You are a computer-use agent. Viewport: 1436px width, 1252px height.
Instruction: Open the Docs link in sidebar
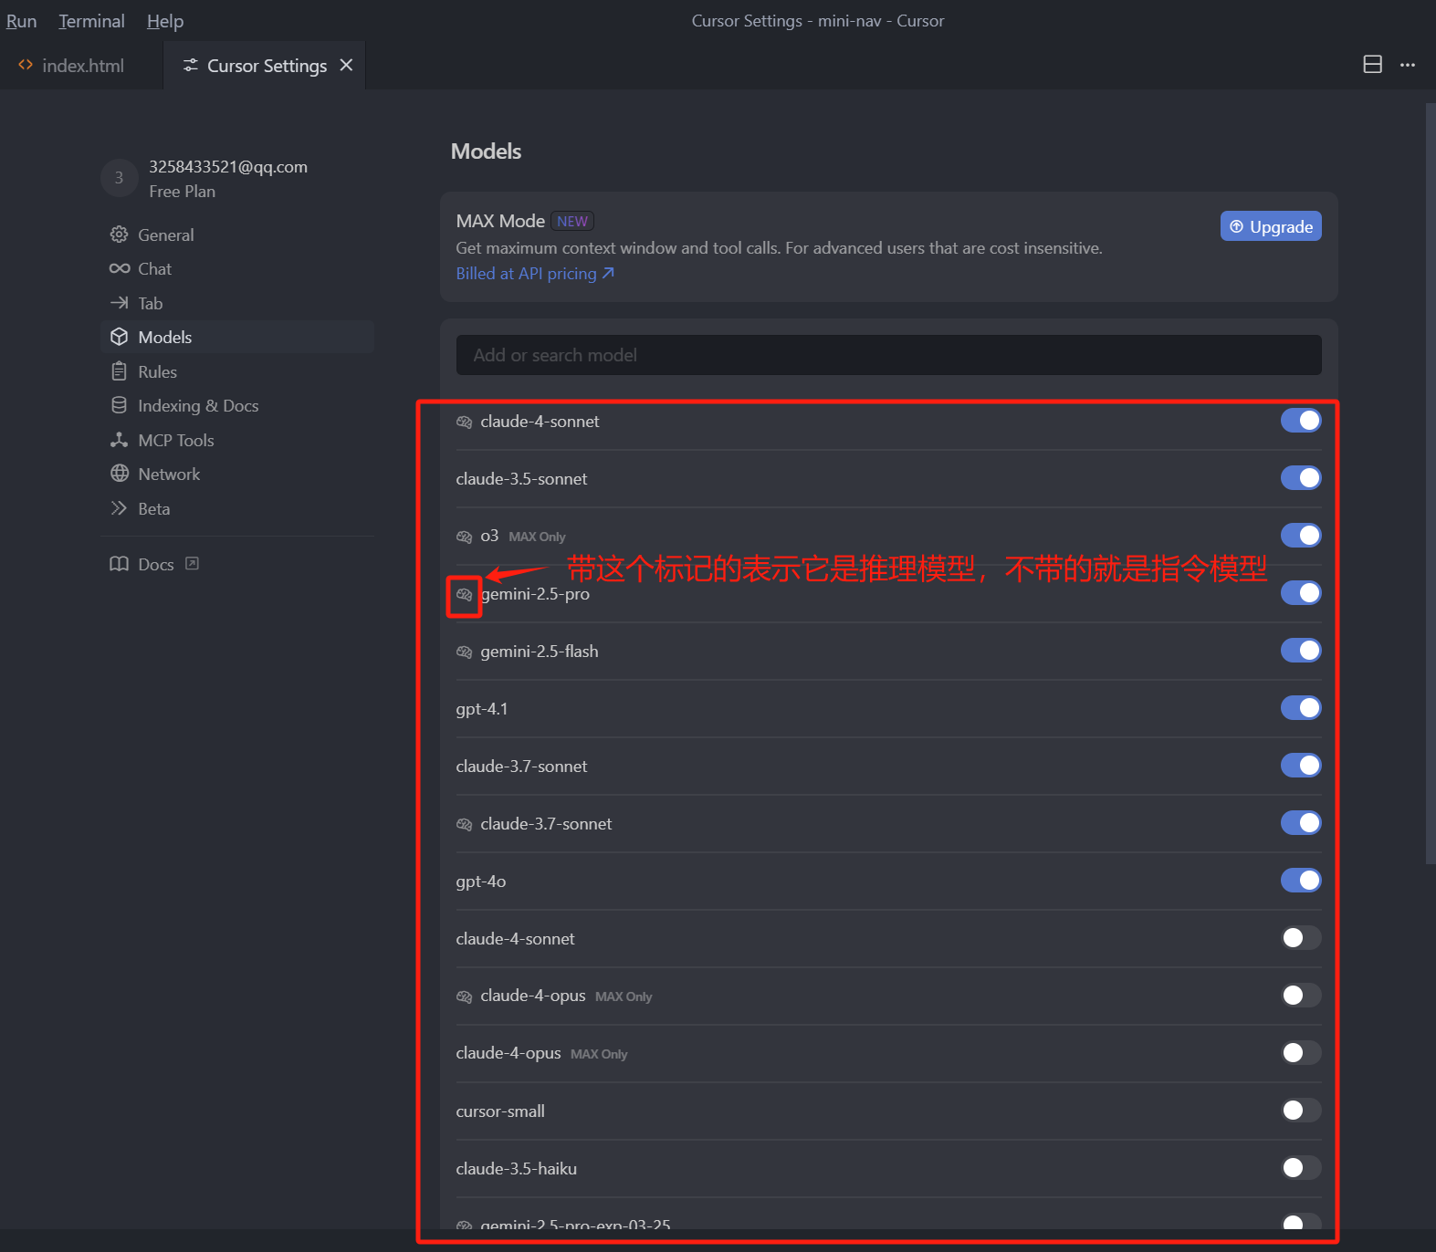click(x=155, y=564)
